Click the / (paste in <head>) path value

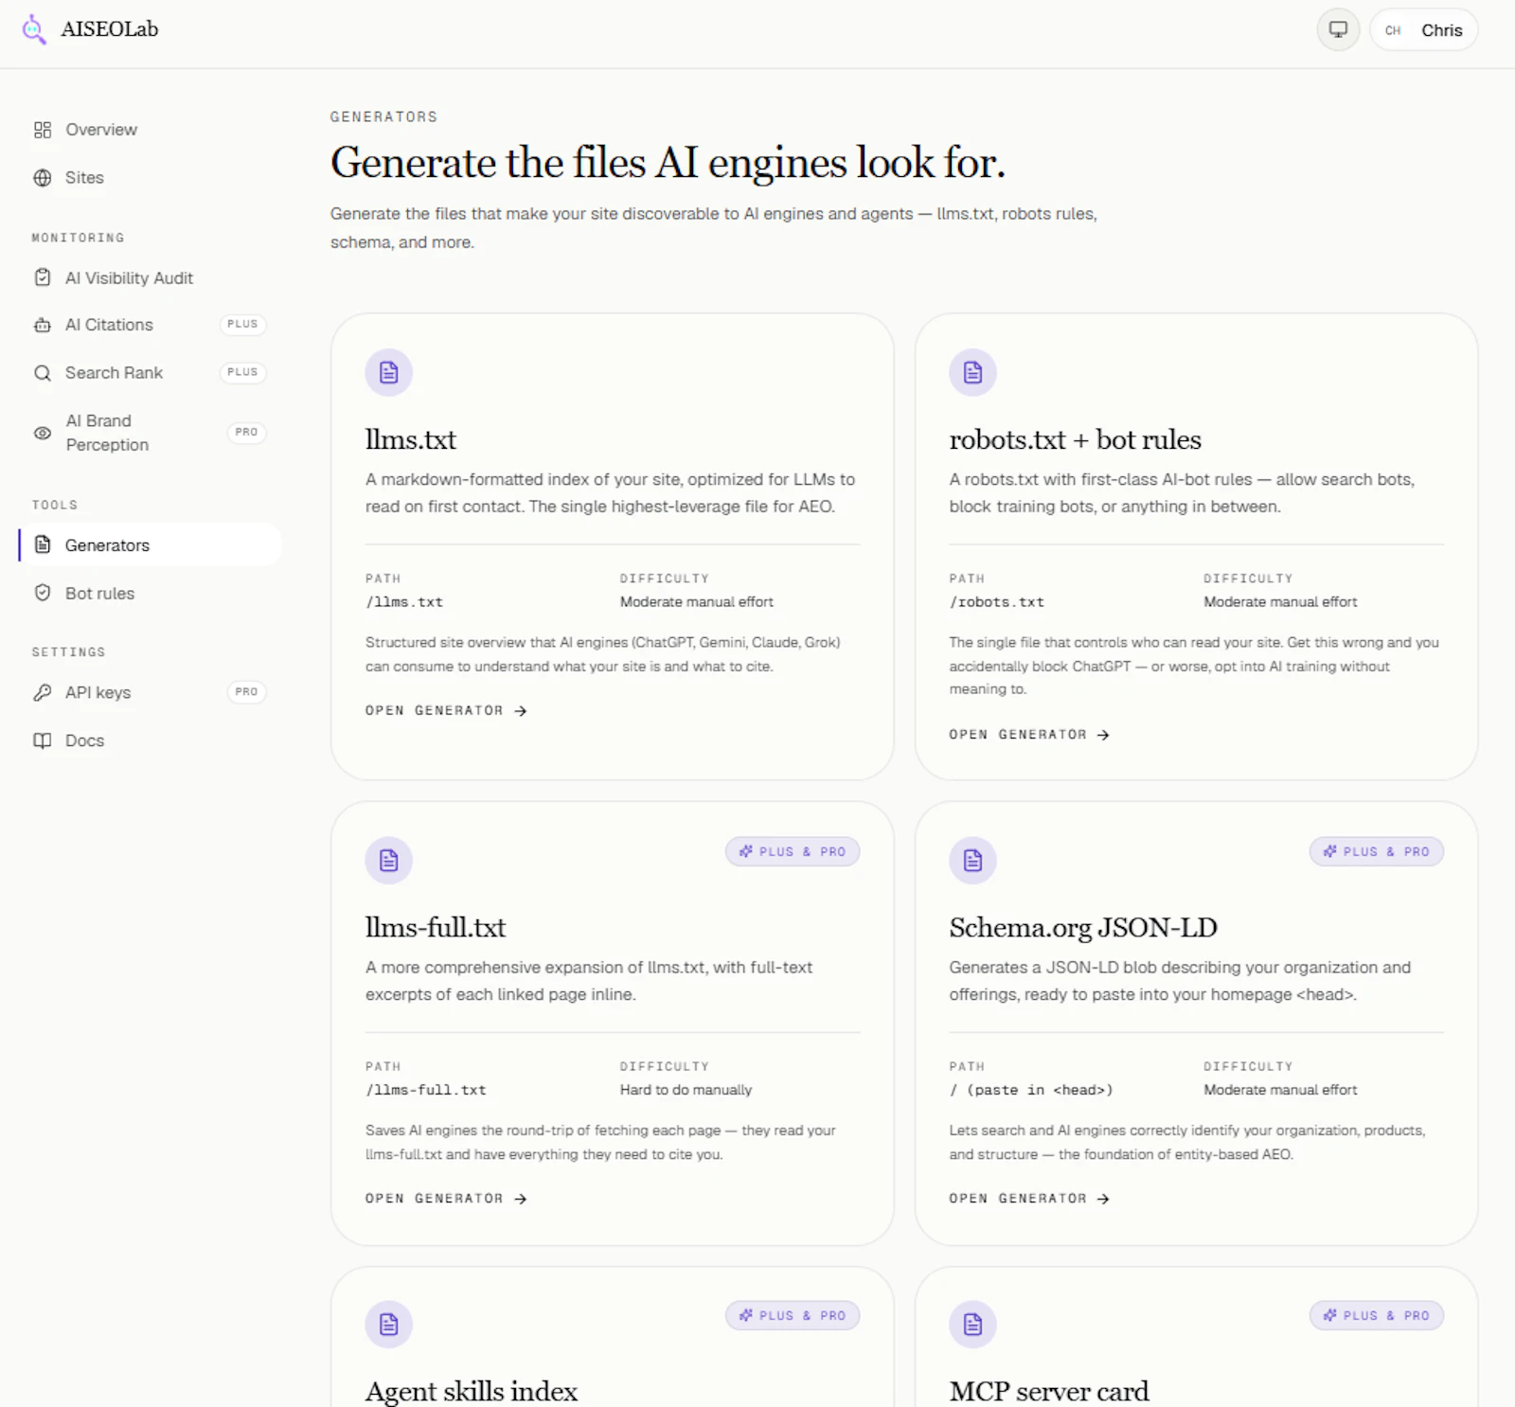pyautogui.click(x=1031, y=1091)
